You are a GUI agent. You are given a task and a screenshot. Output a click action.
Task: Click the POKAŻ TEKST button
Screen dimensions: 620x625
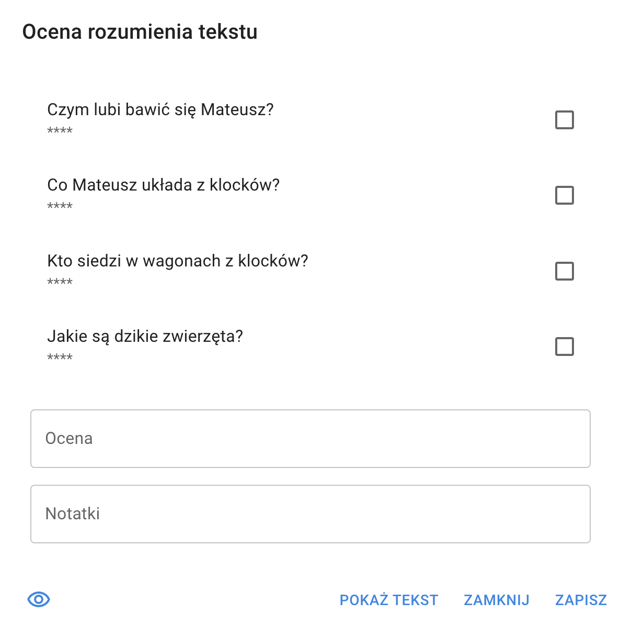pos(388,600)
